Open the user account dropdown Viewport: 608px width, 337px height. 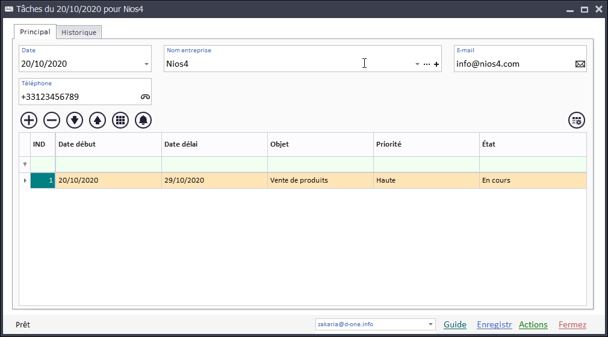[431, 324]
